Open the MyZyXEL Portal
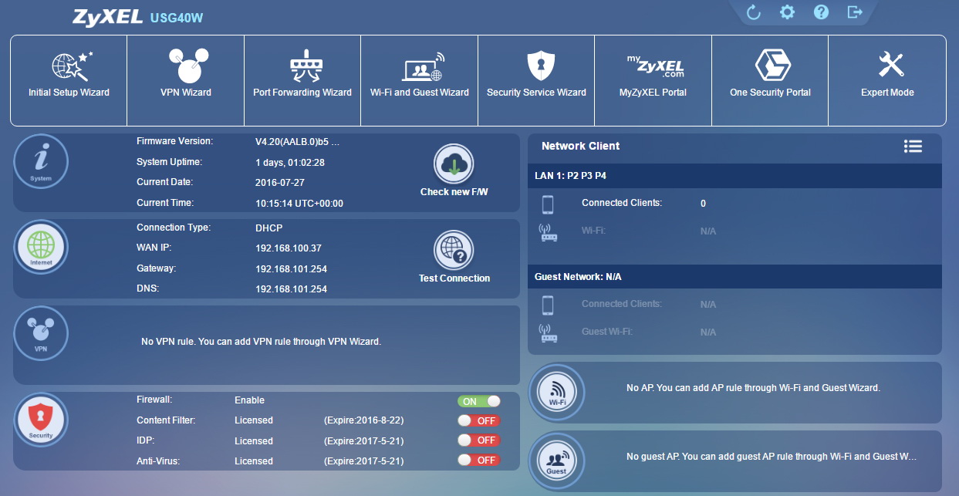This screenshot has height=496, width=959. [653, 80]
